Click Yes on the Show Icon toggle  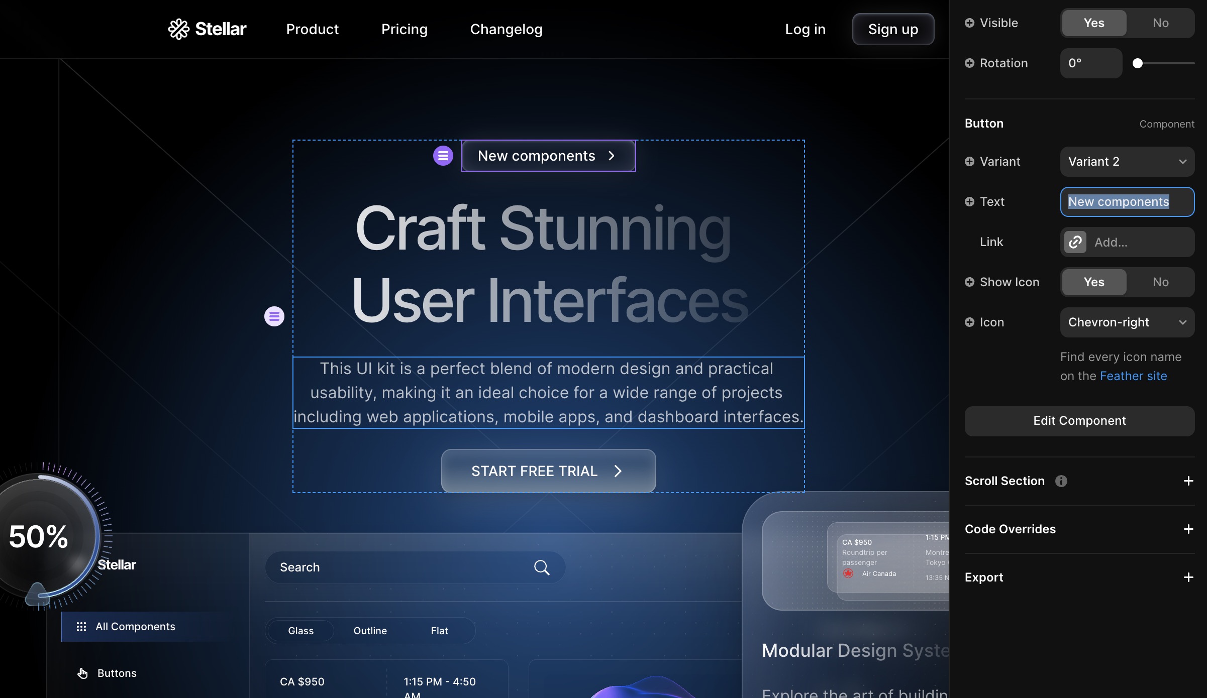1093,282
